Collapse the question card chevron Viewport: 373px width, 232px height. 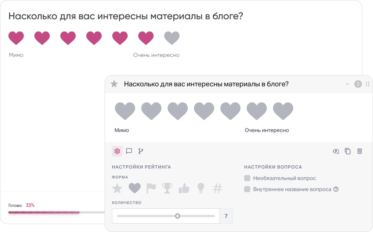click(347, 84)
